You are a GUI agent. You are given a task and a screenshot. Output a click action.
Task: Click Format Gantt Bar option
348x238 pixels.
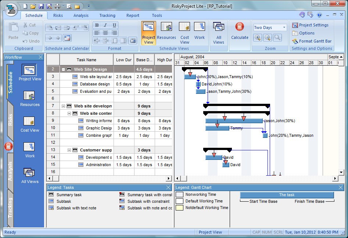tap(312, 41)
